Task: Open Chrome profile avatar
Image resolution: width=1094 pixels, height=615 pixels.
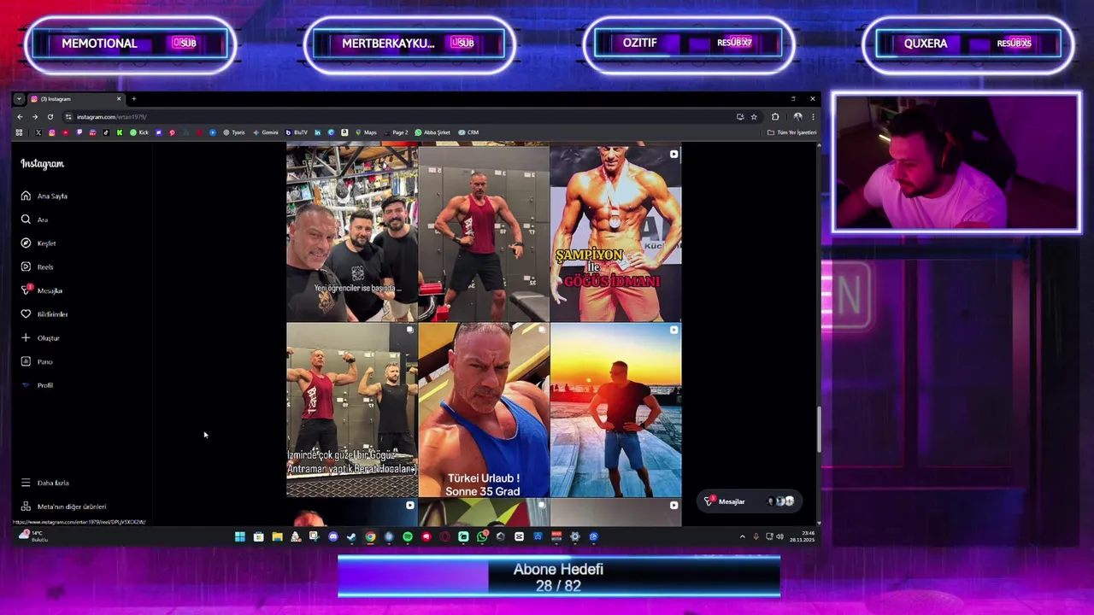Action: click(x=797, y=116)
